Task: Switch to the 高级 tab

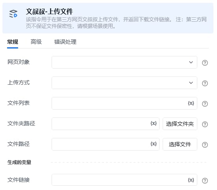Action: point(36,42)
